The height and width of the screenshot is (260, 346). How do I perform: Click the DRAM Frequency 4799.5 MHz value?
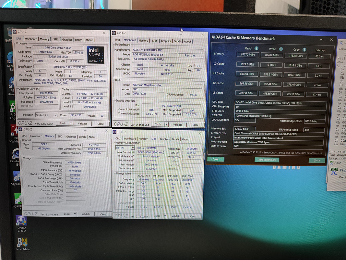click(75, 162)
